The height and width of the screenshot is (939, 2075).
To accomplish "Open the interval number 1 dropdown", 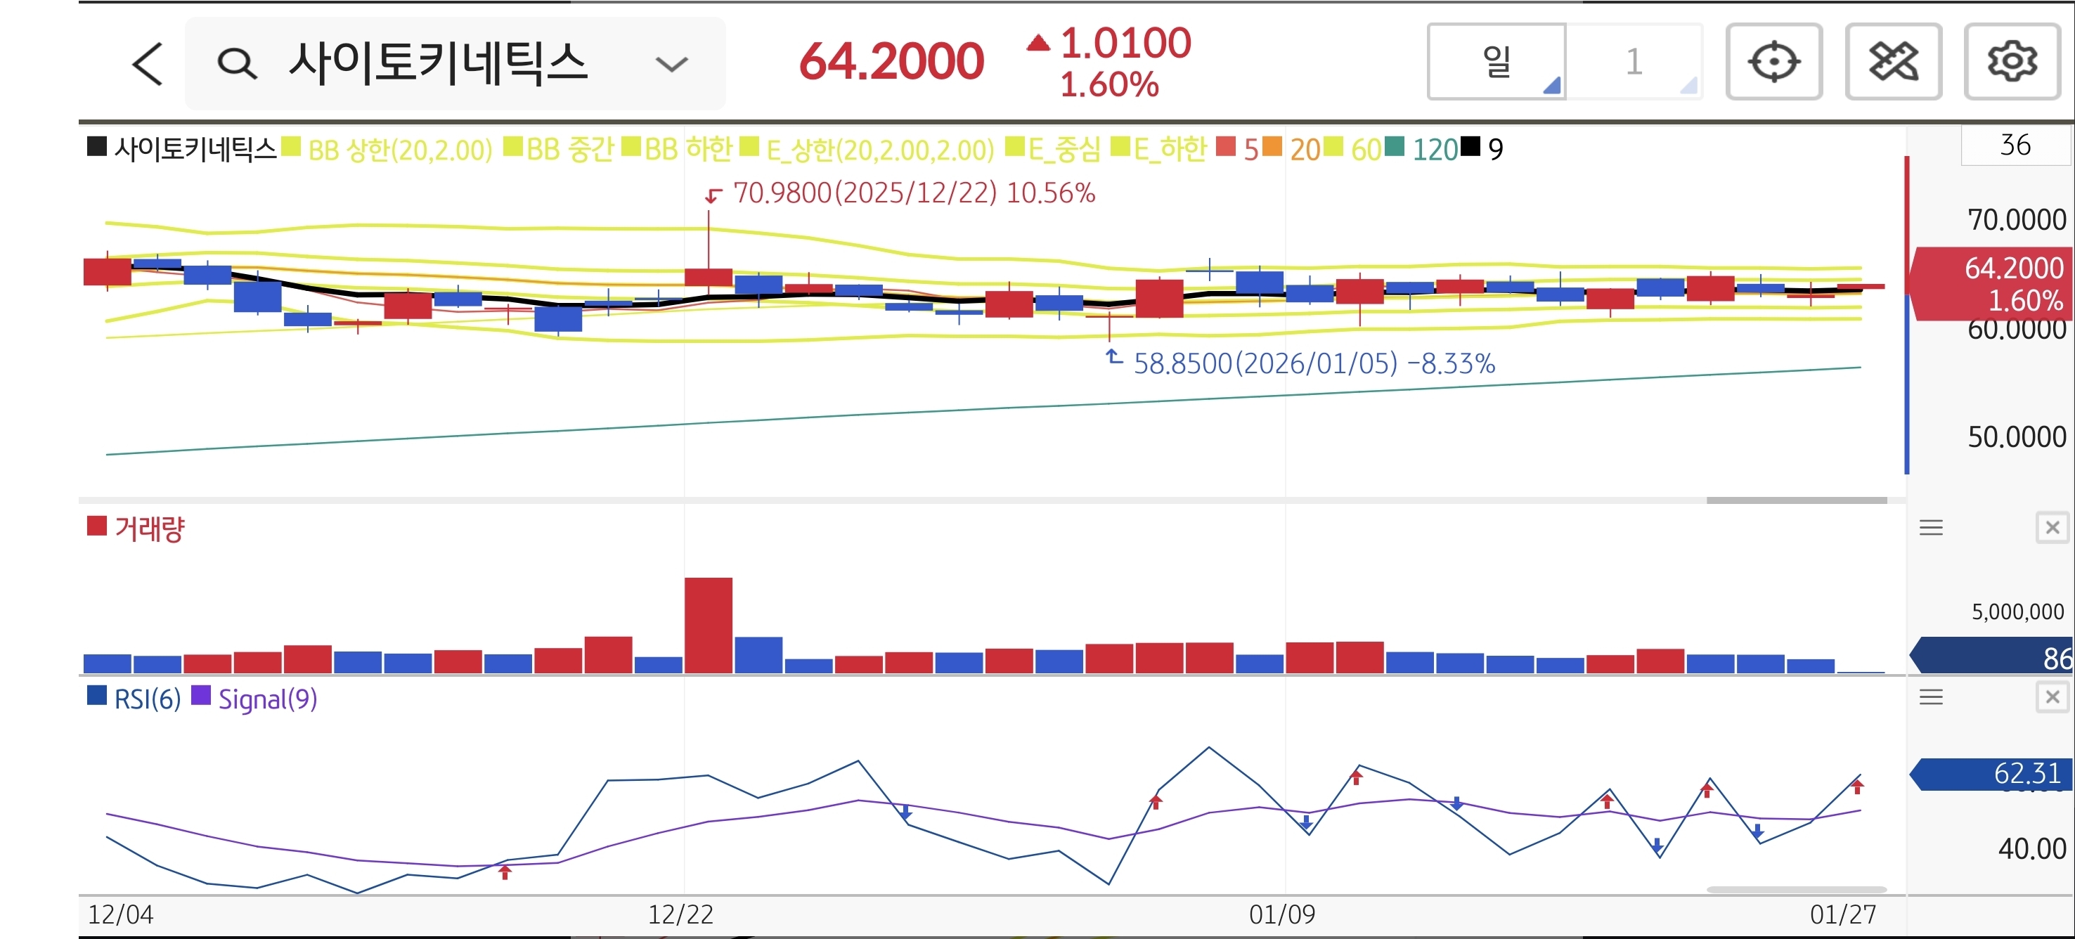I will pos(1634,62).
